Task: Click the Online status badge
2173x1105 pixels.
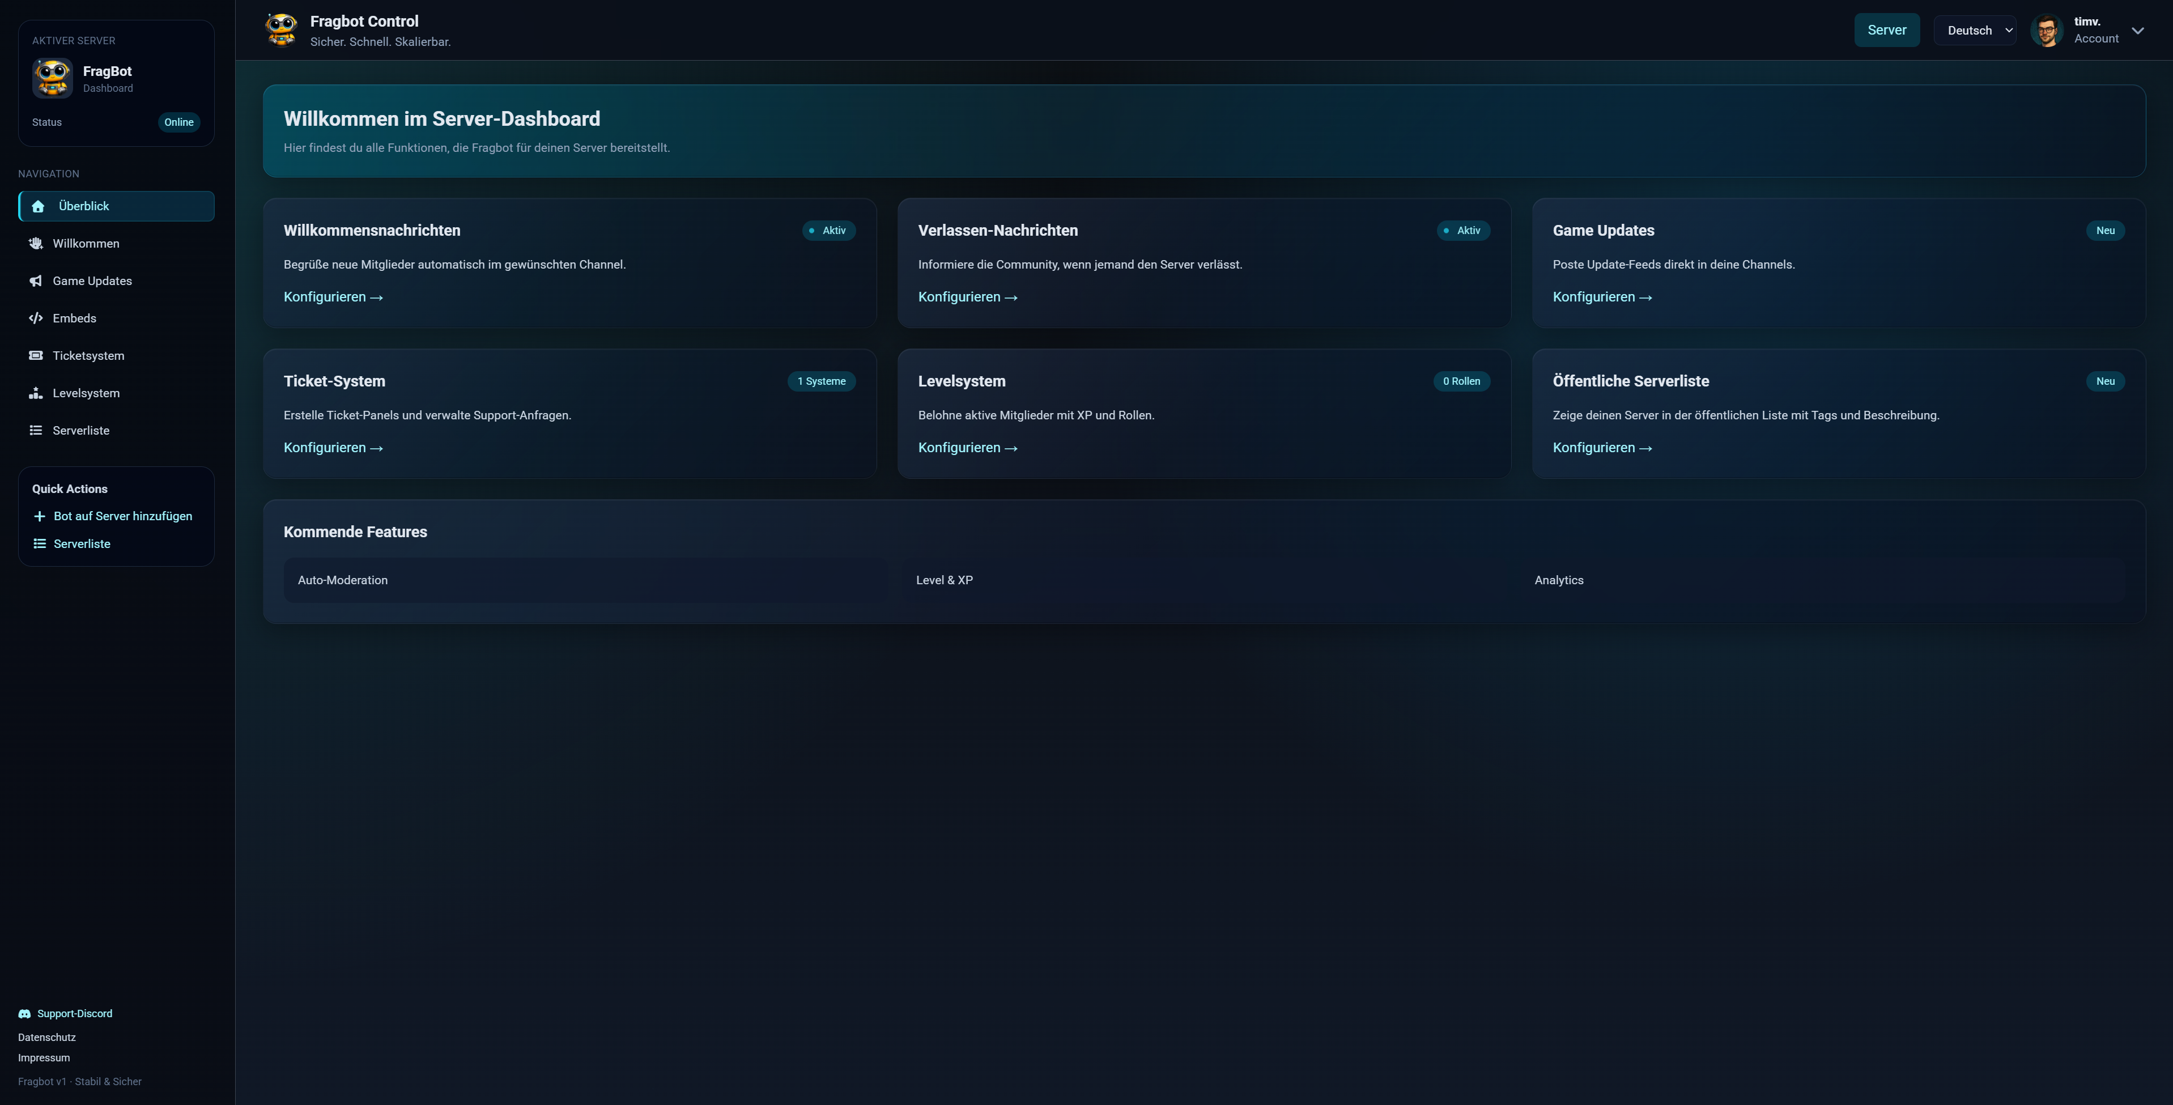Action: [x=178, y=121]
